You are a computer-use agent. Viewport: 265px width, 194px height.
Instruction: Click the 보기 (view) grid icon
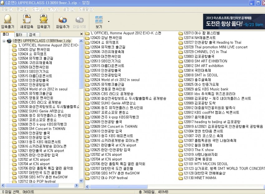coord(99,19)
